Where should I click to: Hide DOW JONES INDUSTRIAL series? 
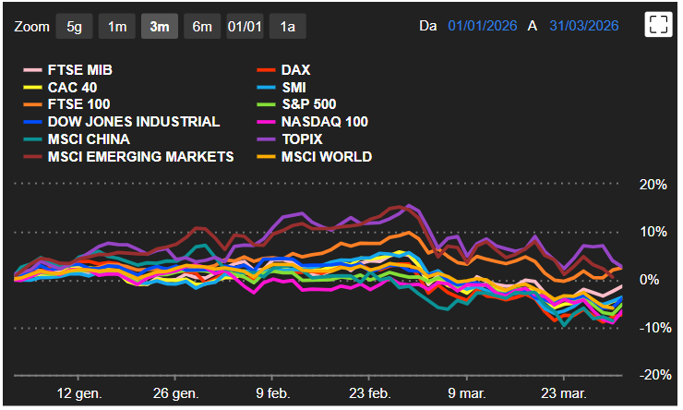pyautogui.click(x=133, y=122)
